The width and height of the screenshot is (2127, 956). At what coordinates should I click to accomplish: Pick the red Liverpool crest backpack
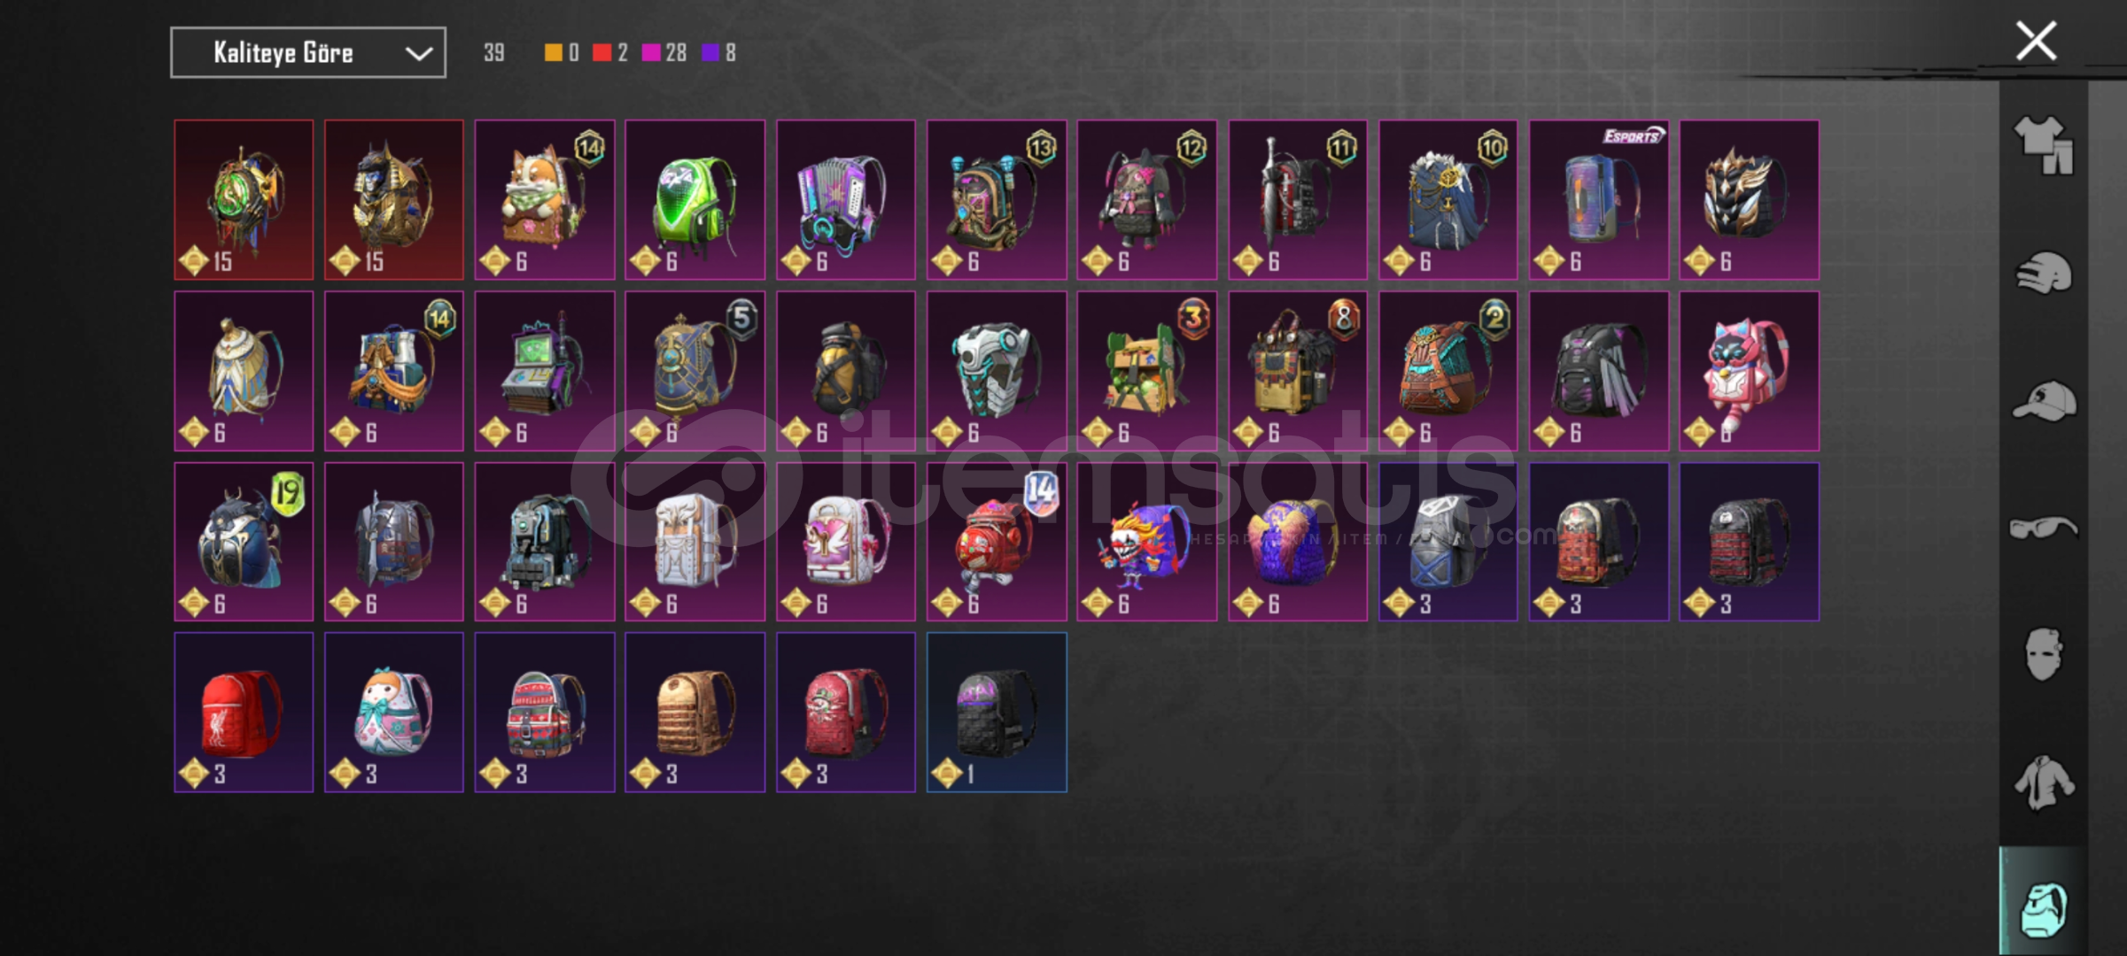click(x=244, y=713)
